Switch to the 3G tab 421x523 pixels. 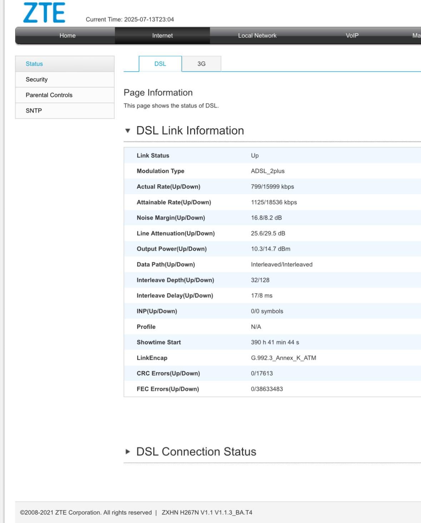(201, 64)
